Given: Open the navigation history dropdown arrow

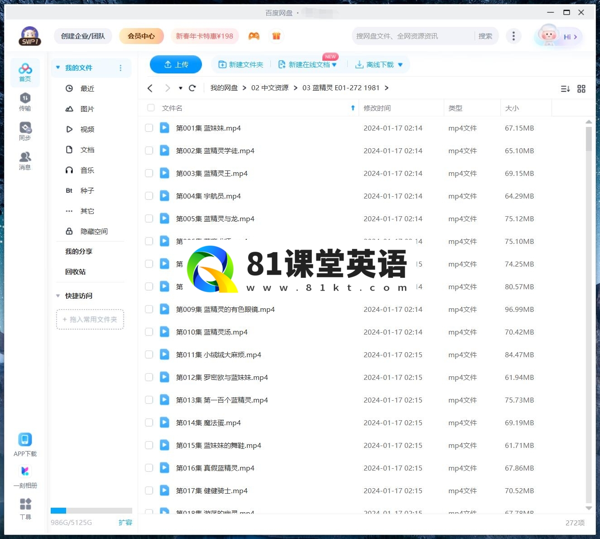Looking at the screenshot, I should tap(180, 88).
